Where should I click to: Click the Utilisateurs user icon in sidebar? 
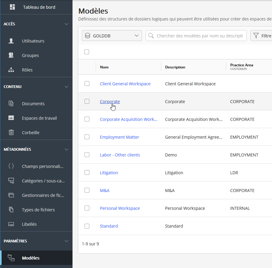11,41
